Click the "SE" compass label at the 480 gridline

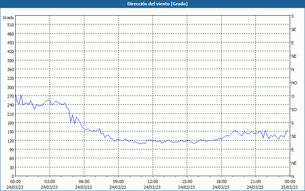click(x=294, y=29)
